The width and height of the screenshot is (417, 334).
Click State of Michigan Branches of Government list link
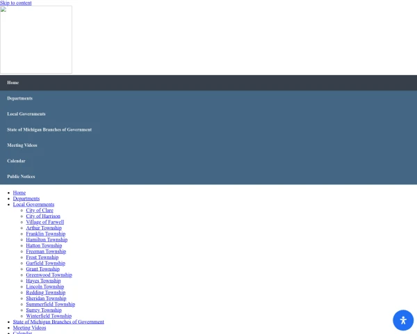[x=58, y=321]
